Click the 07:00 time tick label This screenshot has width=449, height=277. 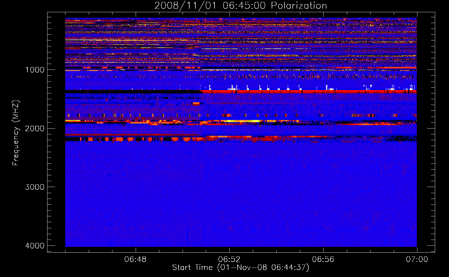tap(417, 260)
